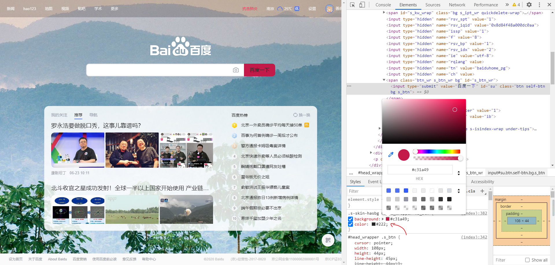Click the #c31a49 background color swatch
The width and height of the screenshot is (555, 265).
click(x=388, y=219)
